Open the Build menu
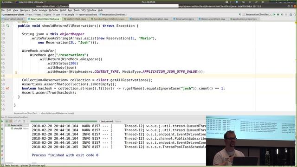 pyautogui.click(x=63, y=10)
